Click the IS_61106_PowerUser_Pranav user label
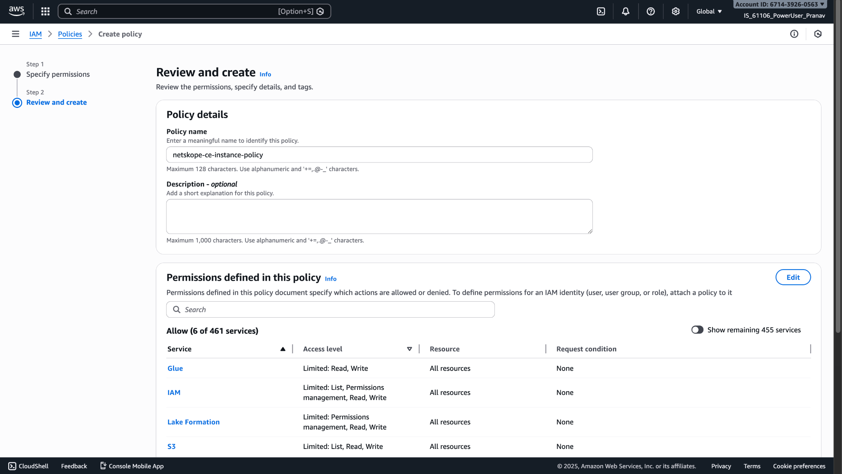Viewport: 842px width, 474px height. pyautogui.click(x=784, y=16)
